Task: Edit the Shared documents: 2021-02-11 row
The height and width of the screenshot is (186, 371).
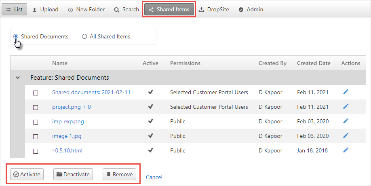Action: [x=346, y=92]
